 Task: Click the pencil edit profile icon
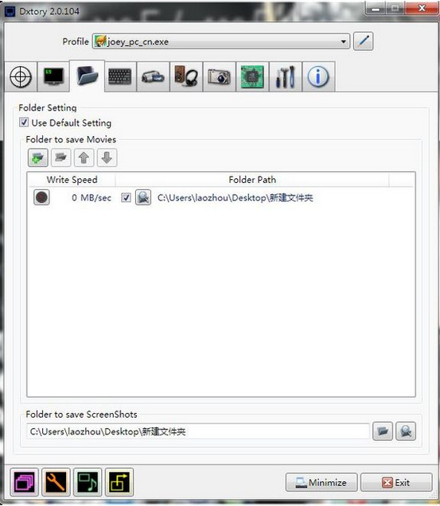(363, 41)
